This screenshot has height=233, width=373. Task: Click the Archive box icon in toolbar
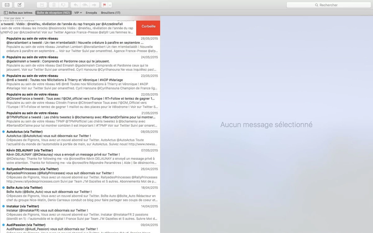(x=42, y=5)
